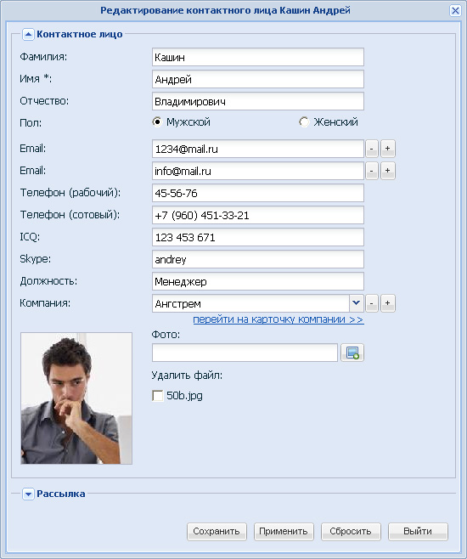
Task: Follow link перейти на карточку компании
Action: pyautogui.click(x=279, y=319)
